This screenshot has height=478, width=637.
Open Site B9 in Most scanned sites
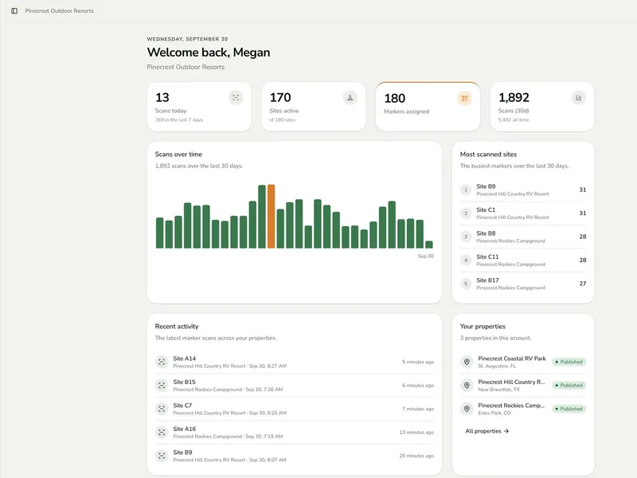coord(523,190)
